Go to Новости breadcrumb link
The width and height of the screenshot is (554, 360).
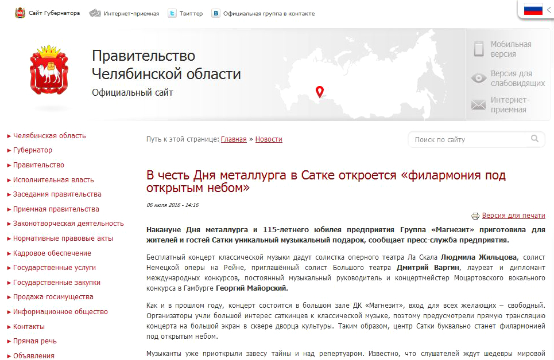point(269,139)
